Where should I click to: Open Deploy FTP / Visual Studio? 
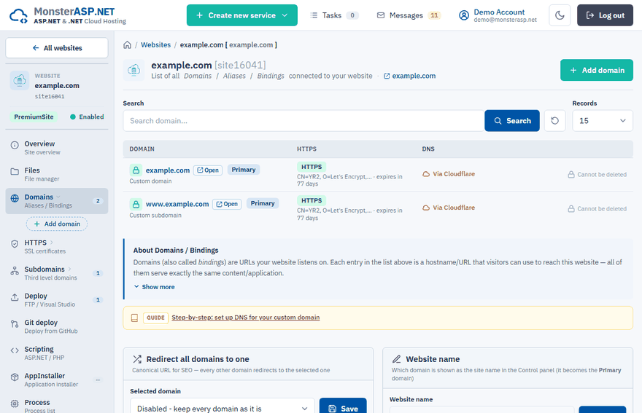pos(57,299)
